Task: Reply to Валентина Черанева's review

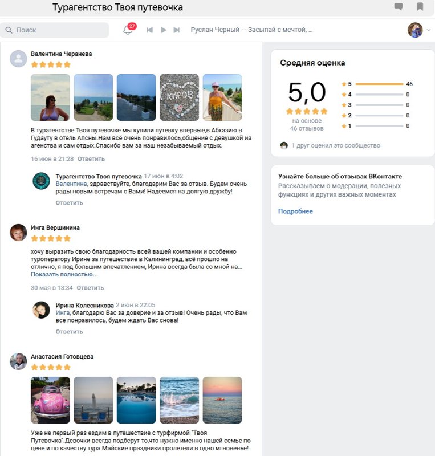Action: 91,158
